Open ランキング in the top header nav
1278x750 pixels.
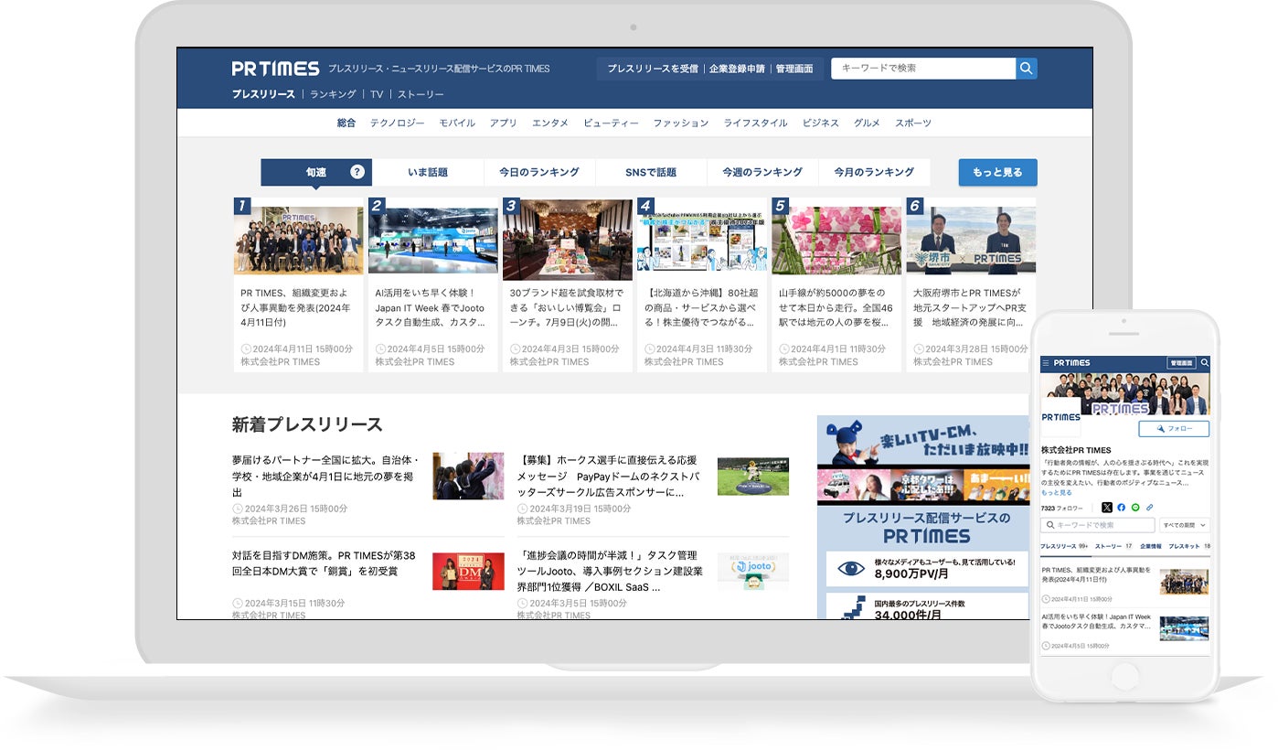(x=333, y=94)
